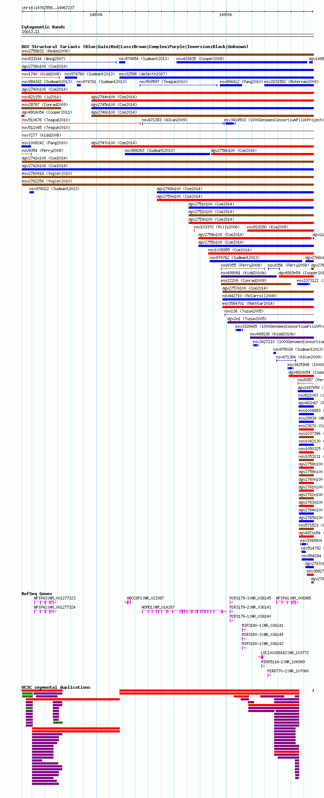
Task: Click the MIR3180-1|NR_036141 gene label
Action: coord(263,625)
